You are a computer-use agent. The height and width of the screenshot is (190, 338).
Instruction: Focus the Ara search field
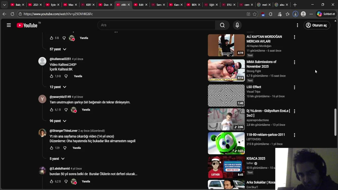tap(156, 25)
